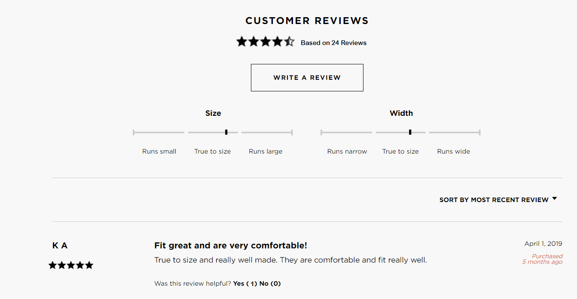Click the first star under reviewer K A
The width and height of the screenshot is (577, 299).
[52, 265]
